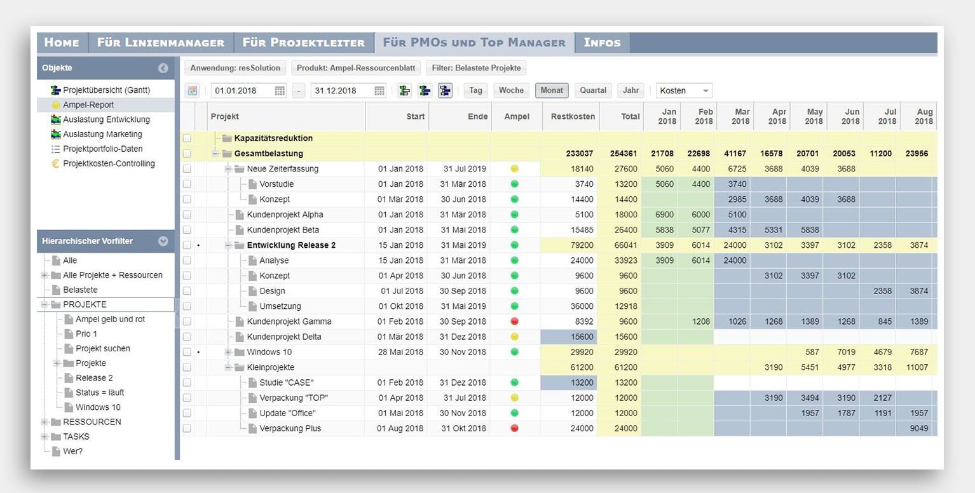Click the Gantt icon beside Projektübersicht
The image size is (975, 493).
click(56, 90)
